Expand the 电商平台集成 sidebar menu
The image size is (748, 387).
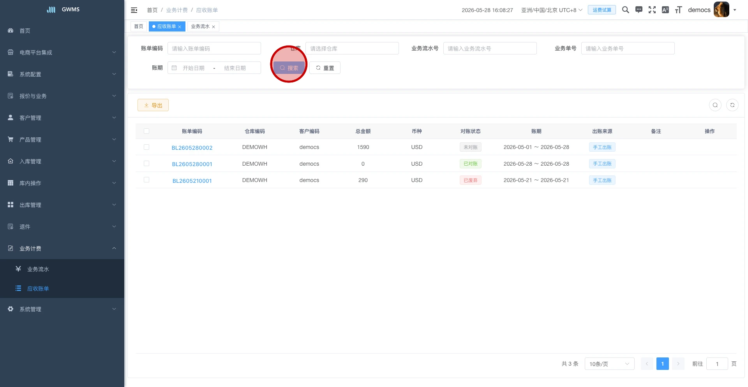62,53
